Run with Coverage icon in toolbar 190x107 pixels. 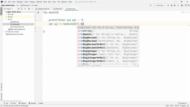tap(175, 5)
